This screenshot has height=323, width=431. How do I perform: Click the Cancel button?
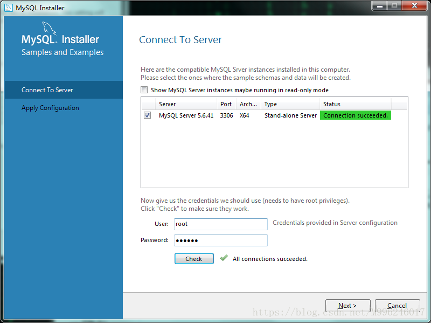(x=397, y=305)
